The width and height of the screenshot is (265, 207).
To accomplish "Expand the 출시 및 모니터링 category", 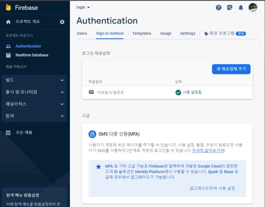I will click(34, 92).
